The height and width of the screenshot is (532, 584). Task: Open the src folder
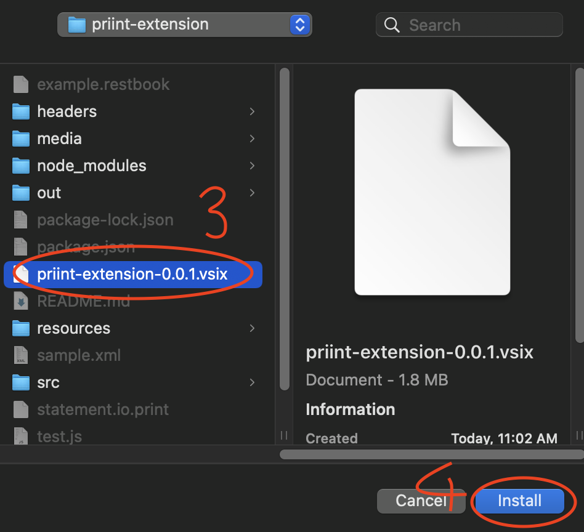pyautogui.click(x=133, y=382)
